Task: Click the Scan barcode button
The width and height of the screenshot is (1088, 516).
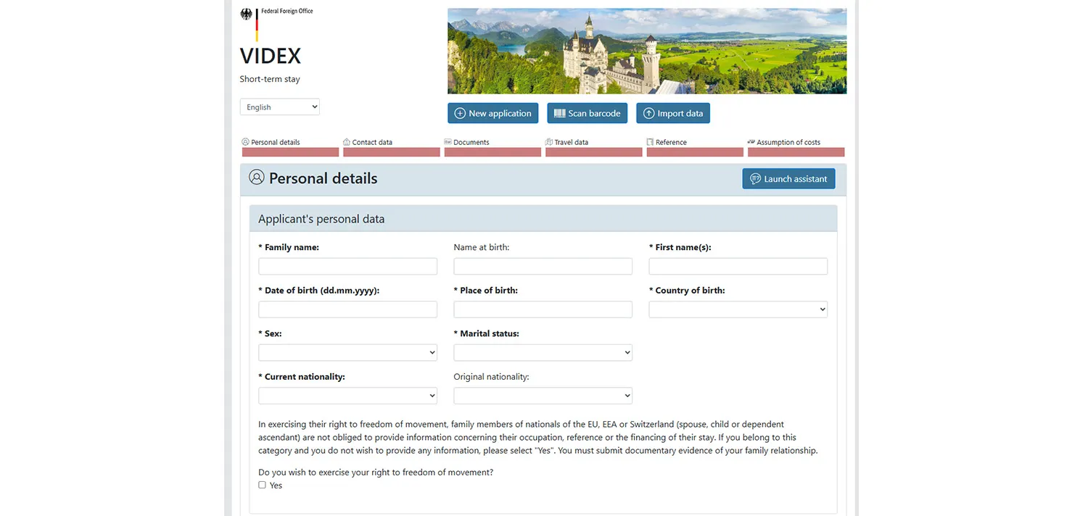Action: tap(588, 113)
